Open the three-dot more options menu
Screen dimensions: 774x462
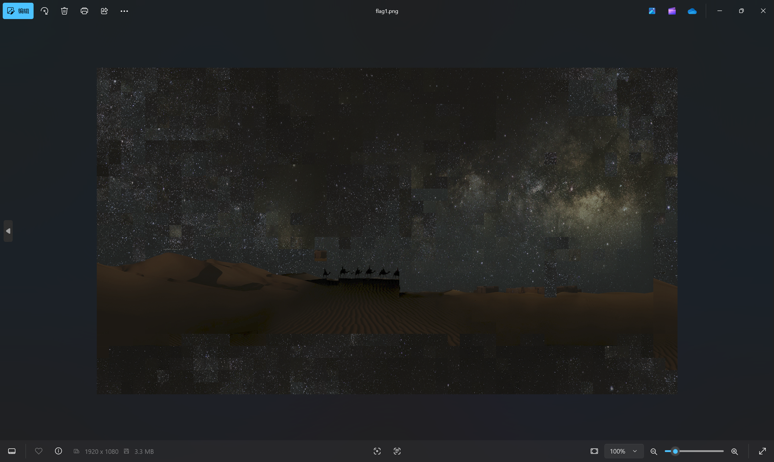(124, 11)
